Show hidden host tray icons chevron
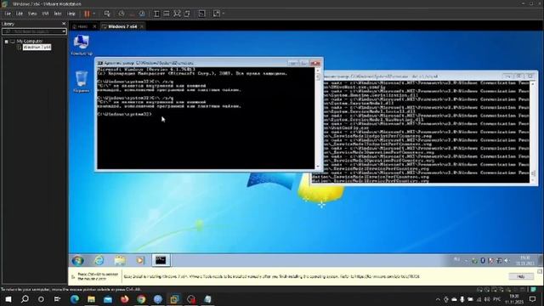544x306 pixels. point(438,299)
